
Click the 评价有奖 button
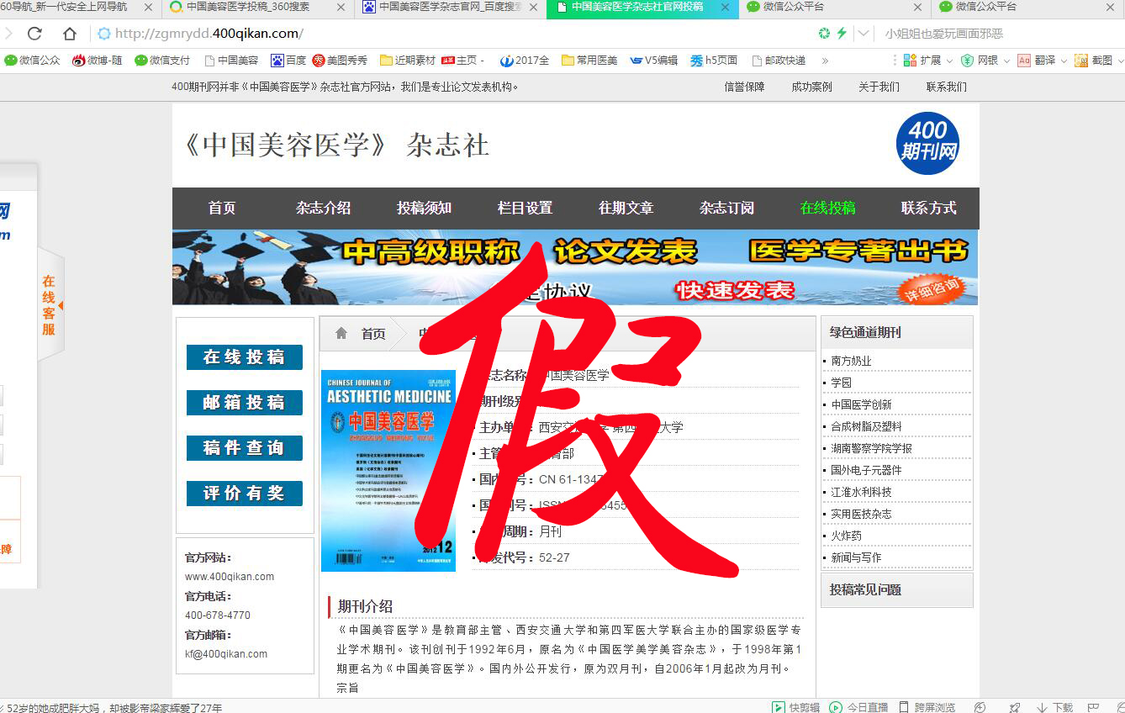pos(244,494)
